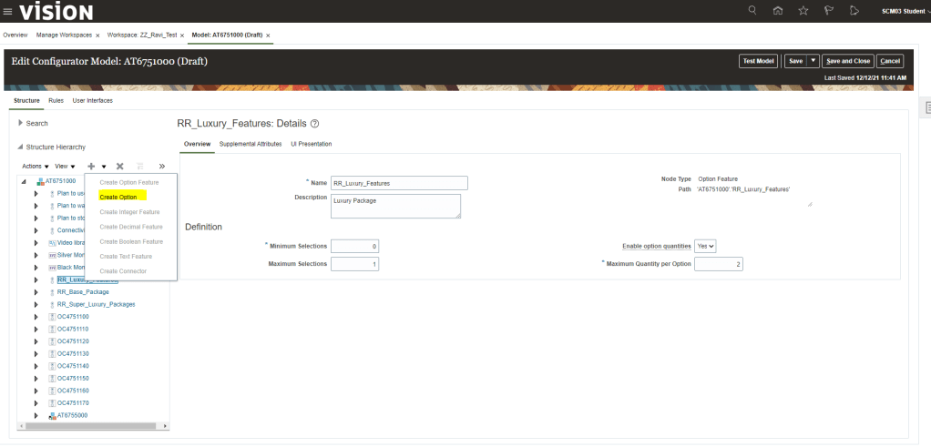
Task: Click Save and Close button
Action: point(847,61)
